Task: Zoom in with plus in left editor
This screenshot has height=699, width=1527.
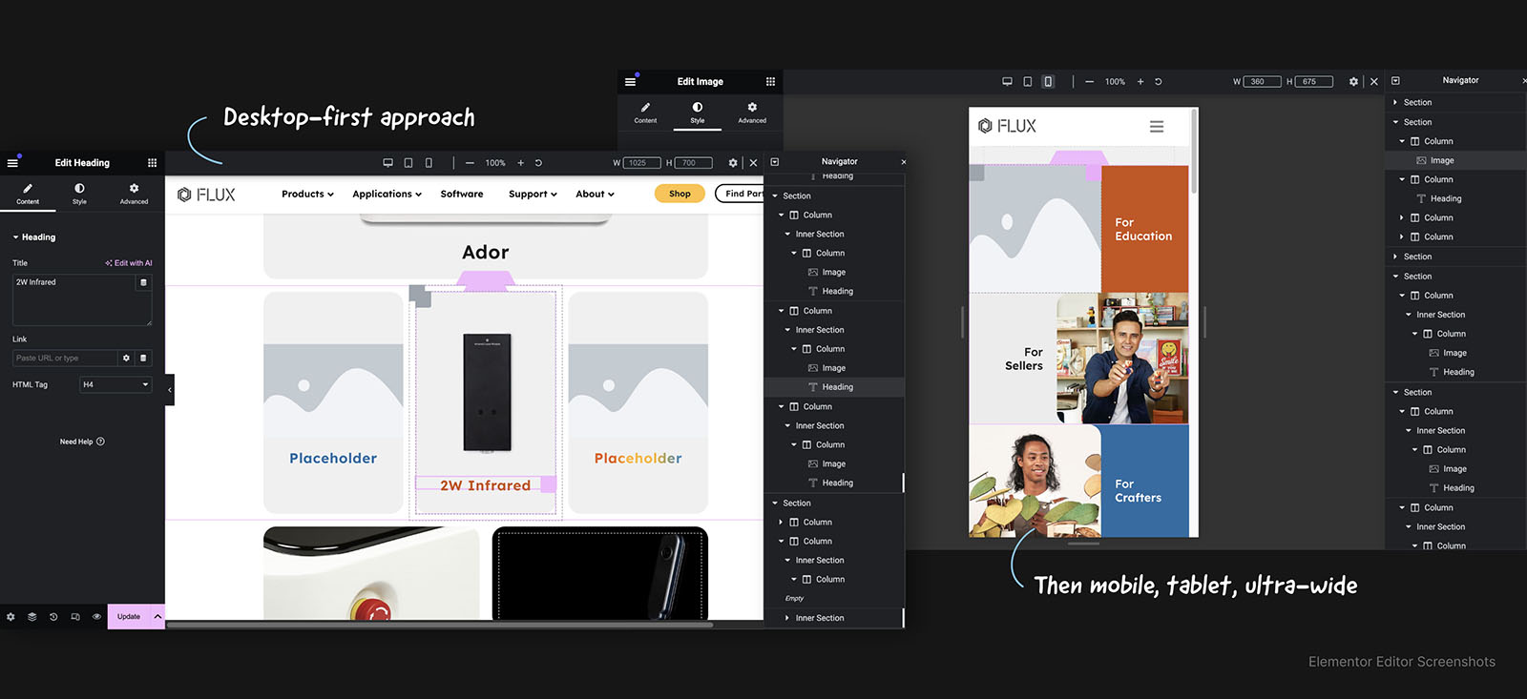Action: tap(520, 163)
